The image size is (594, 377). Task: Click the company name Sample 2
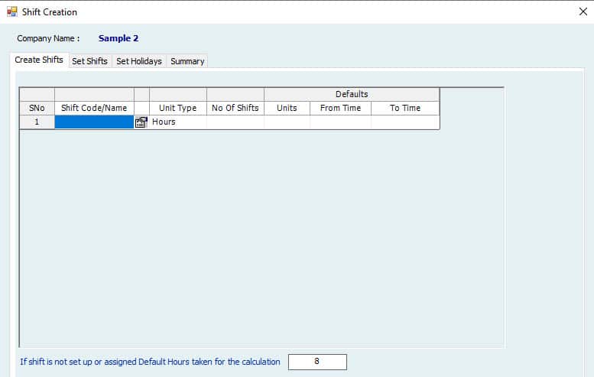[x=118, y=38]
